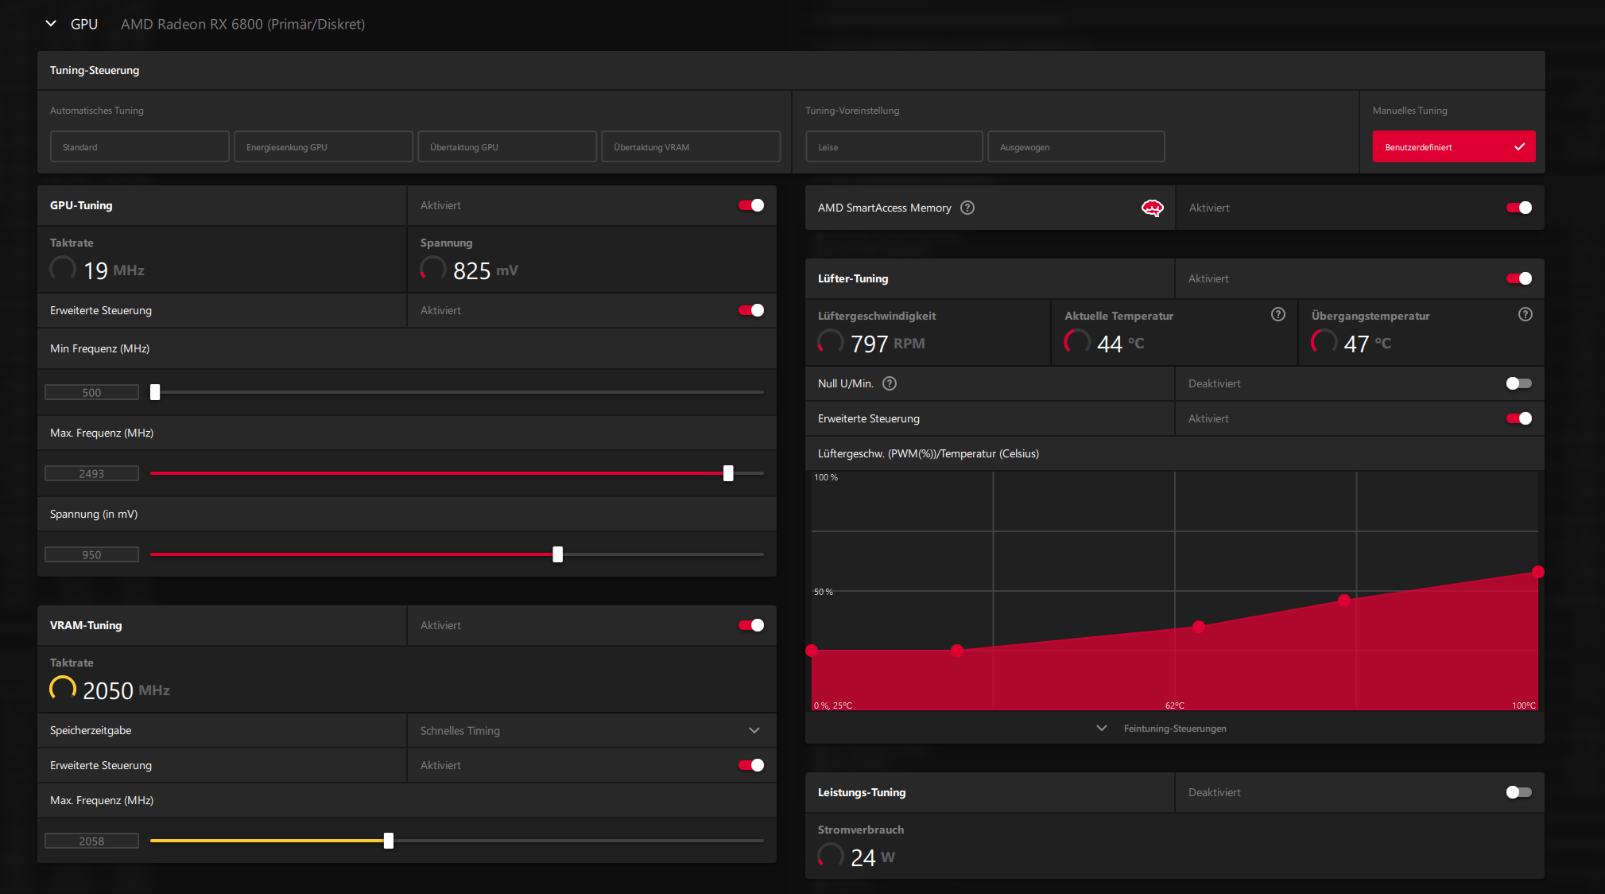Screen dimensions: 1605x894
Task: Click the red brain SmartAccess Memory icon
Action: click(1152, 208)
